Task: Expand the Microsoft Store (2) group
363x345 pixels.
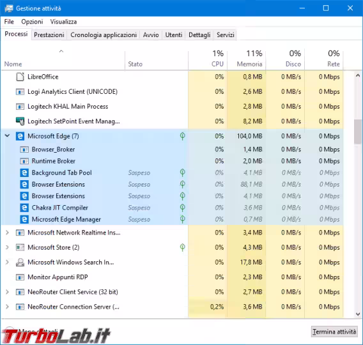Action: (8, 247)
